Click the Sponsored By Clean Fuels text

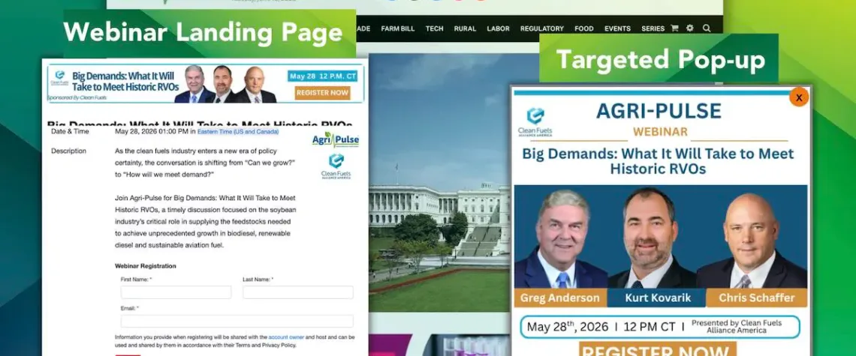click(77, 97)
